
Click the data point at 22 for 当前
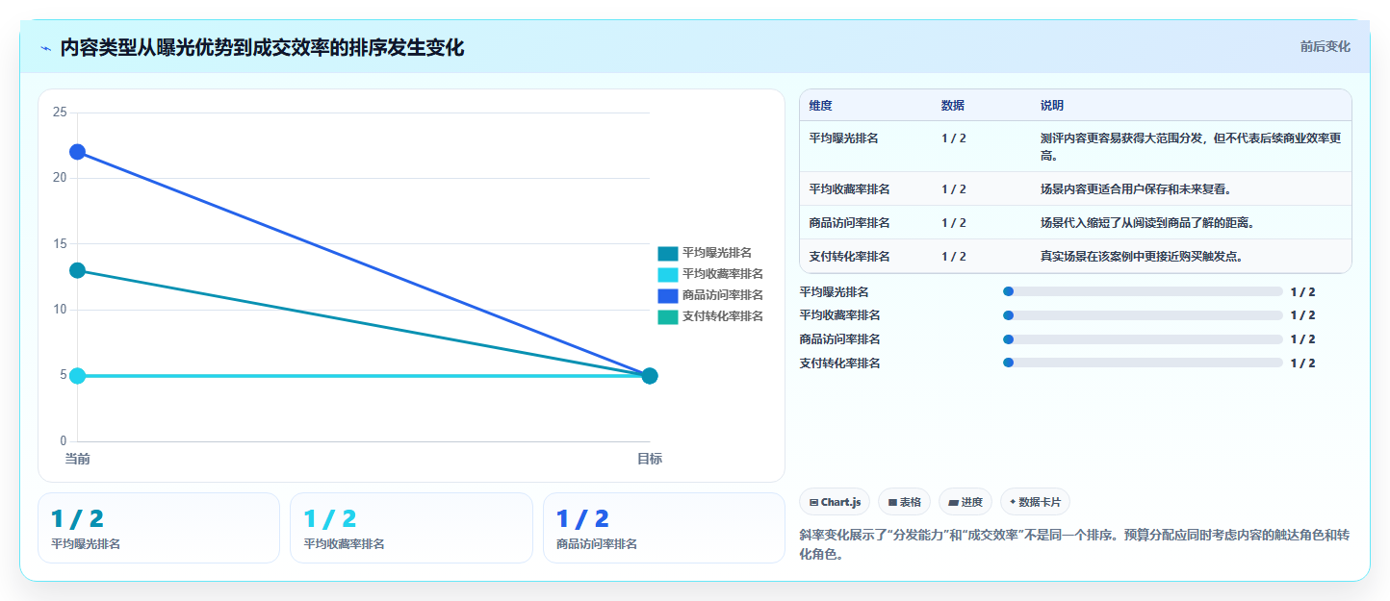[x=77, y=152]
